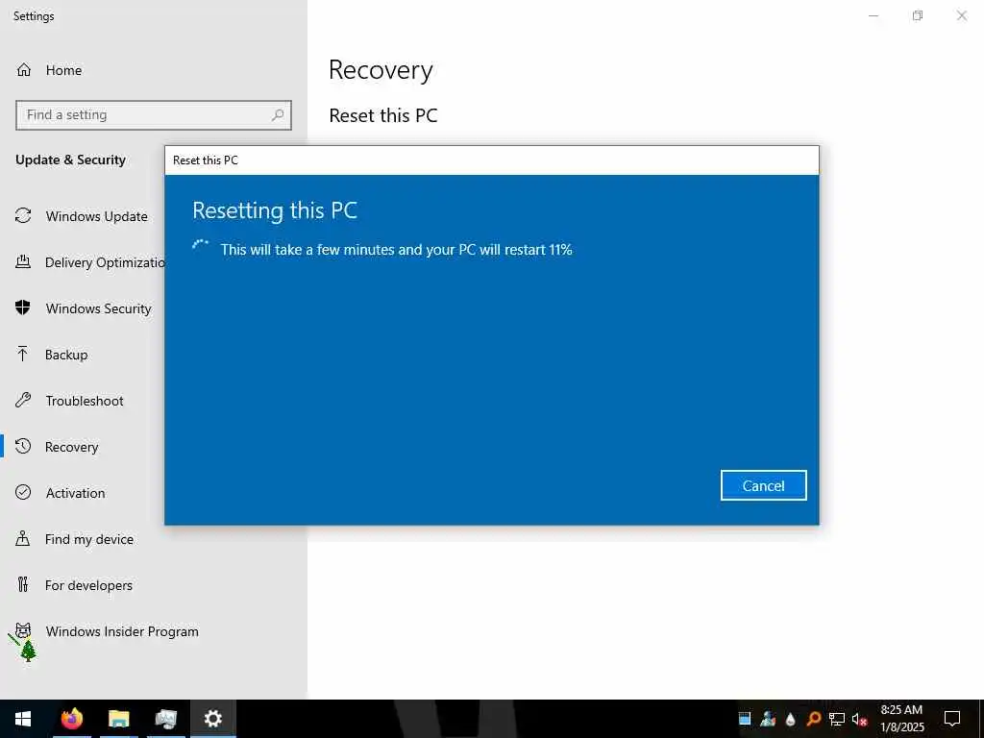984x738 pixels.
Task: Open Firefox from the taskbar
Action: click(71, 719)
